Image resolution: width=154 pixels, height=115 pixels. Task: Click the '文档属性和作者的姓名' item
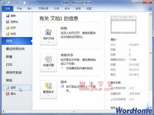pos(79,68)
